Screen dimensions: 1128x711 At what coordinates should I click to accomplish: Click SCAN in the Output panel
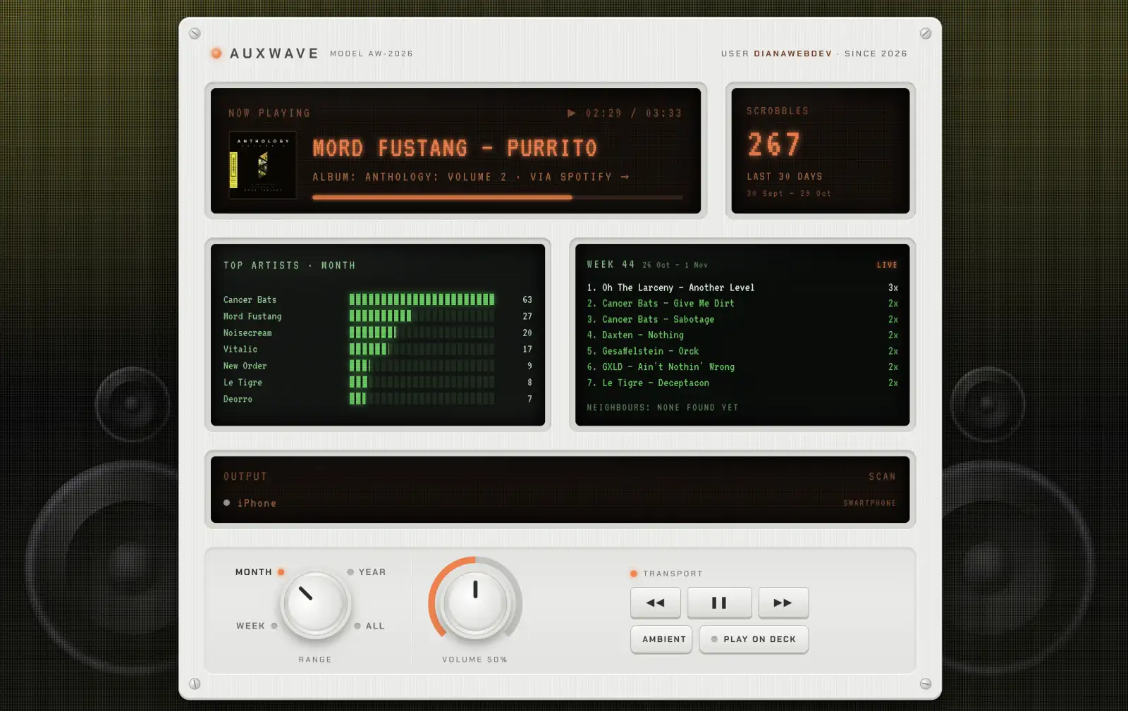point(882,477)
